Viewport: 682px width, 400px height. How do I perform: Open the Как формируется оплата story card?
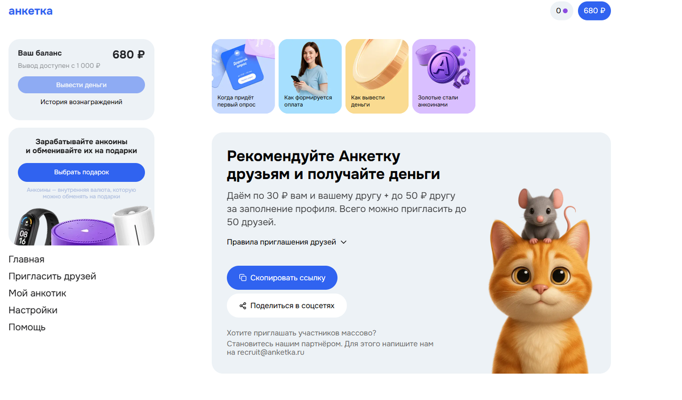pos(310,76)
